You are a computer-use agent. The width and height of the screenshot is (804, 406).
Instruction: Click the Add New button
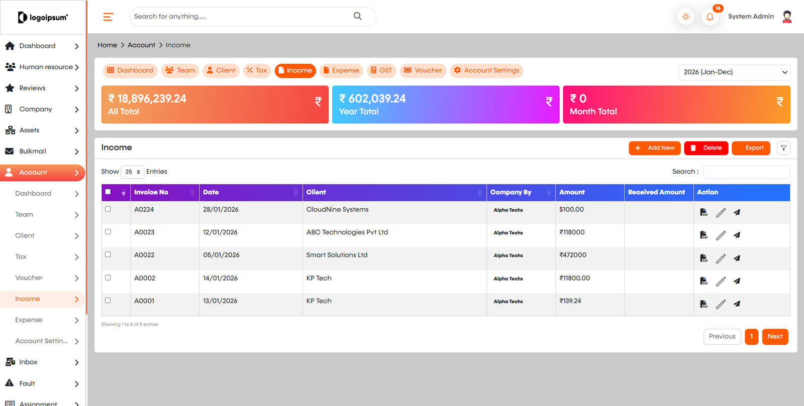click(655, 148)
